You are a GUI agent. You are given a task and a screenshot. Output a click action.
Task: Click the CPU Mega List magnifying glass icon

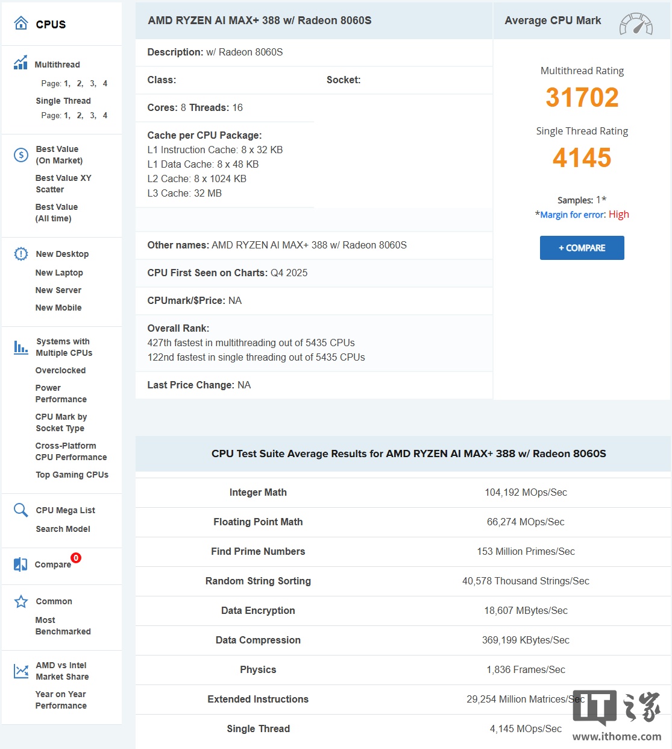20,510
